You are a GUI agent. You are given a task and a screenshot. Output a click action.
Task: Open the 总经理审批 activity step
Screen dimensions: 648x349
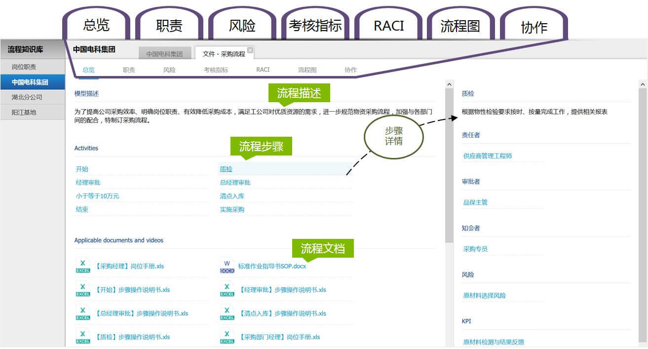click(235, 183)
